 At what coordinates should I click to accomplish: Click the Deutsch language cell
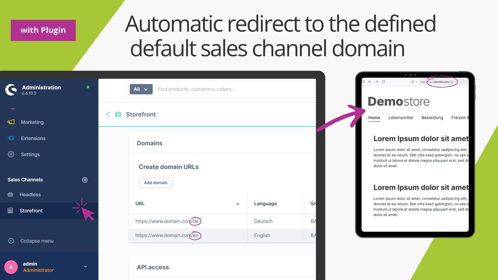pyautogui.click(x=263, y=221)
